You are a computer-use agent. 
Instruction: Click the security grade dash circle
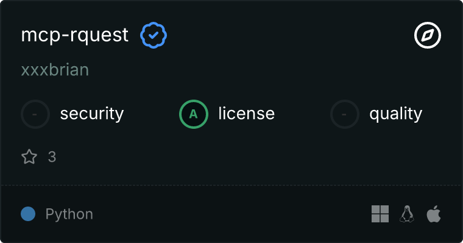click(35, 114)
